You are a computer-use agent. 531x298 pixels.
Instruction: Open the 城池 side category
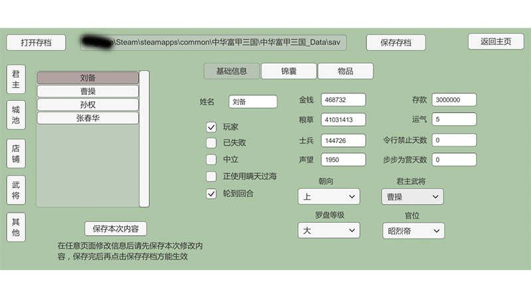(x=15, y=115)
